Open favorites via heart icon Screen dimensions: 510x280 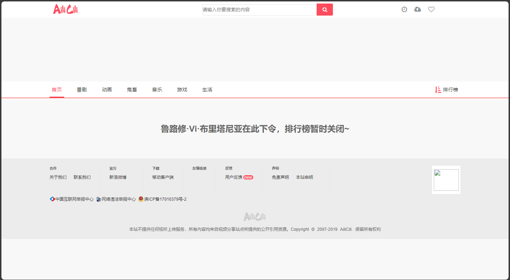coord(431,10)
